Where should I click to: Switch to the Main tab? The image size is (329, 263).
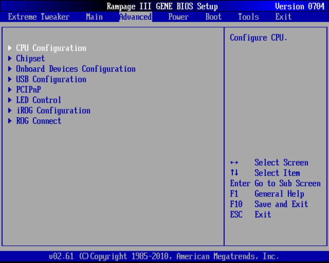(x=94, y=17)
